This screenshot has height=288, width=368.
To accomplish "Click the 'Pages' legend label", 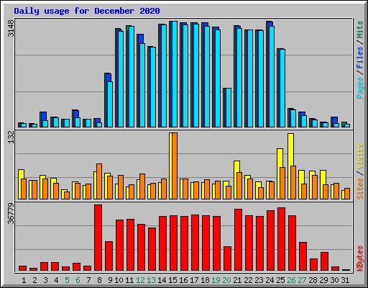I will tap(360, 88).
